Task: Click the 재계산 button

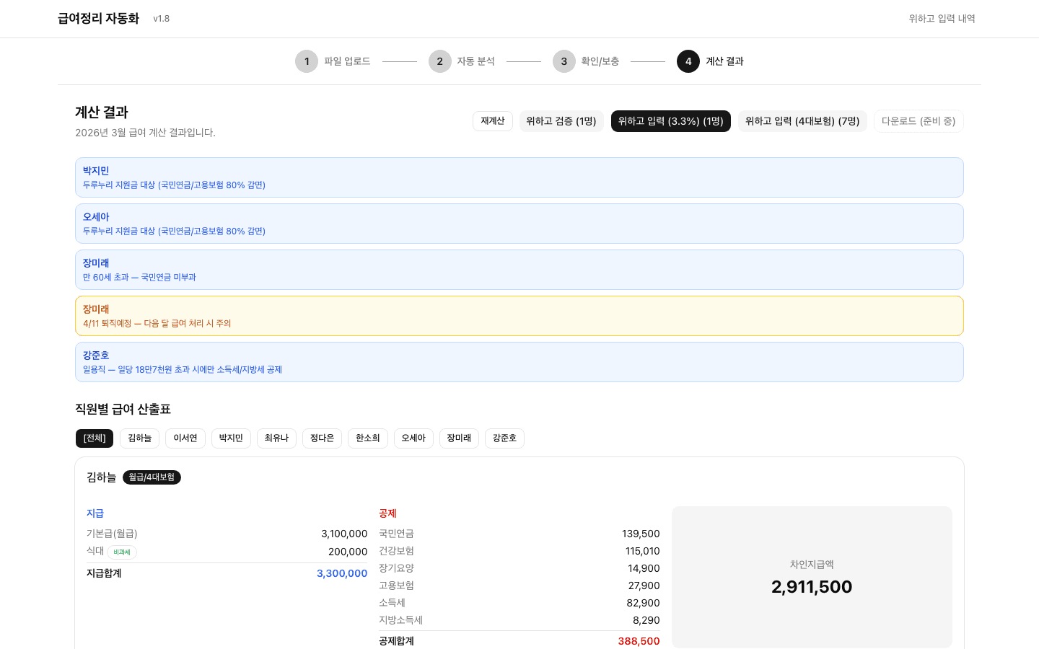Action: 493,121
